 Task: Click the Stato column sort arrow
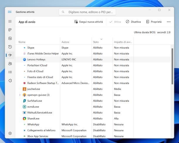pos(101,39)
